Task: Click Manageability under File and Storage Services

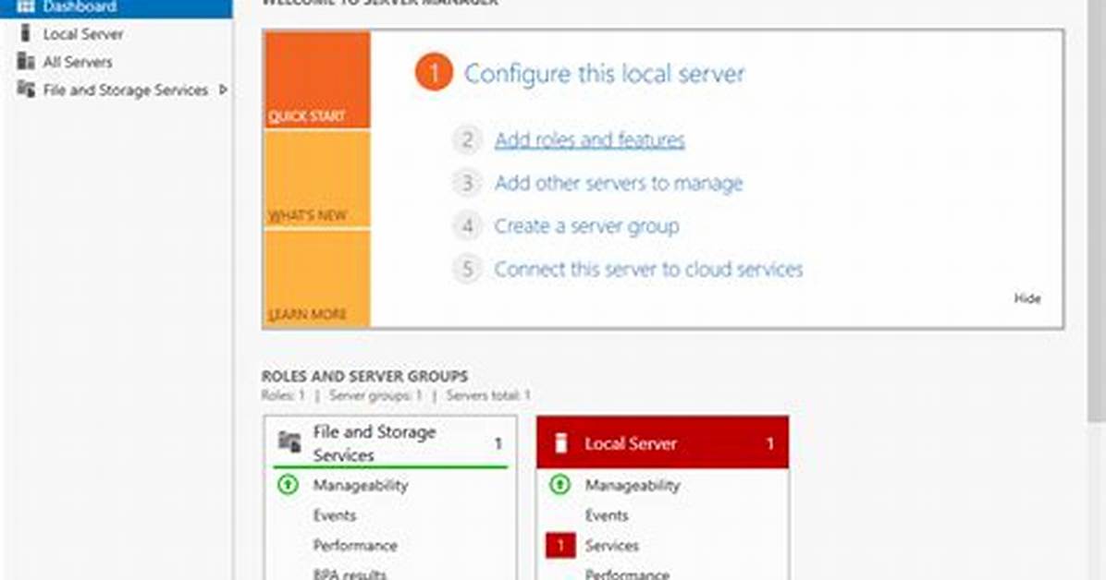Action: point(361,486)
